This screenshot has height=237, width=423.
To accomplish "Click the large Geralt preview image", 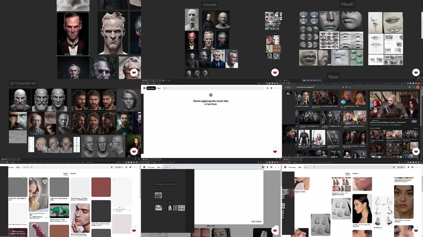I will (x=394, y=105).
